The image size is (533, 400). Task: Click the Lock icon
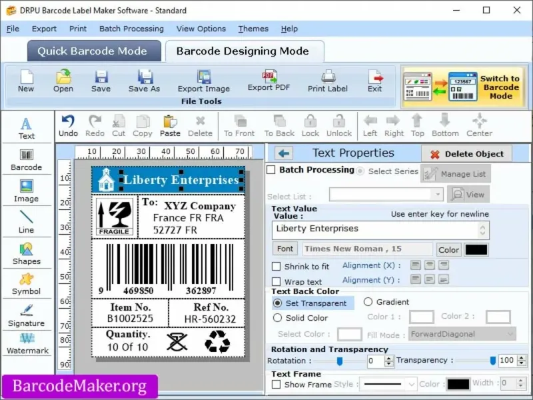coord(310,126)
